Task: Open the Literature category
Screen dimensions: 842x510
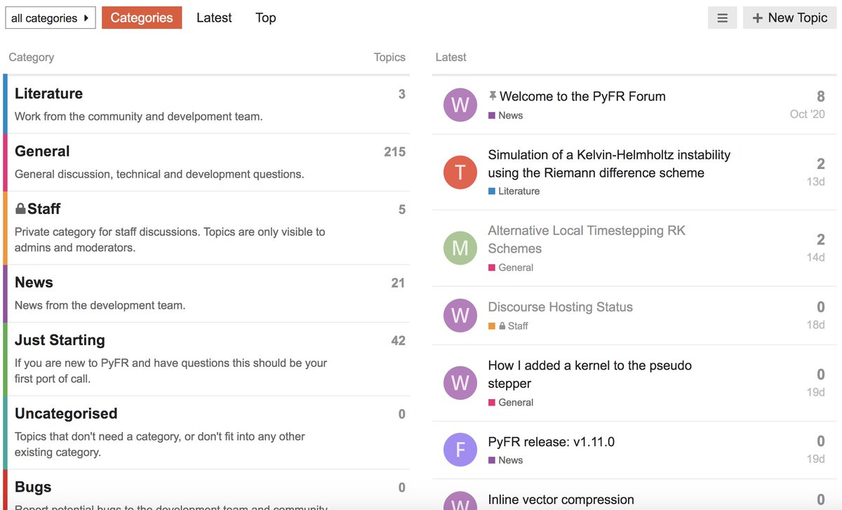Action: 48,93
